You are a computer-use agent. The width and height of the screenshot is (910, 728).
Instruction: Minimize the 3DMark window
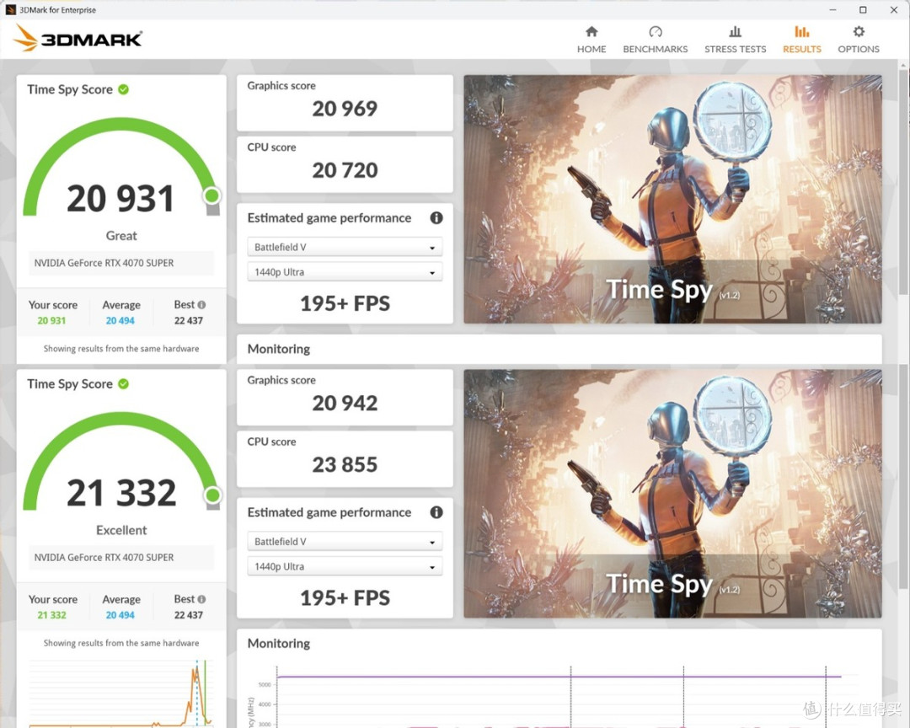[x=832, y=10]
